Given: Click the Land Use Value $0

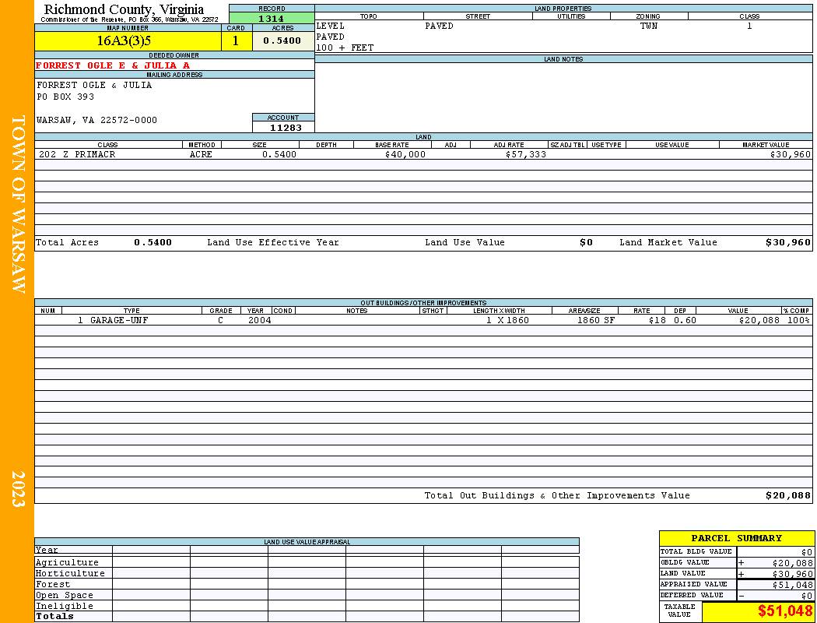Looking at the screenshot, I should pyautogui.click(x=586, y=242).
